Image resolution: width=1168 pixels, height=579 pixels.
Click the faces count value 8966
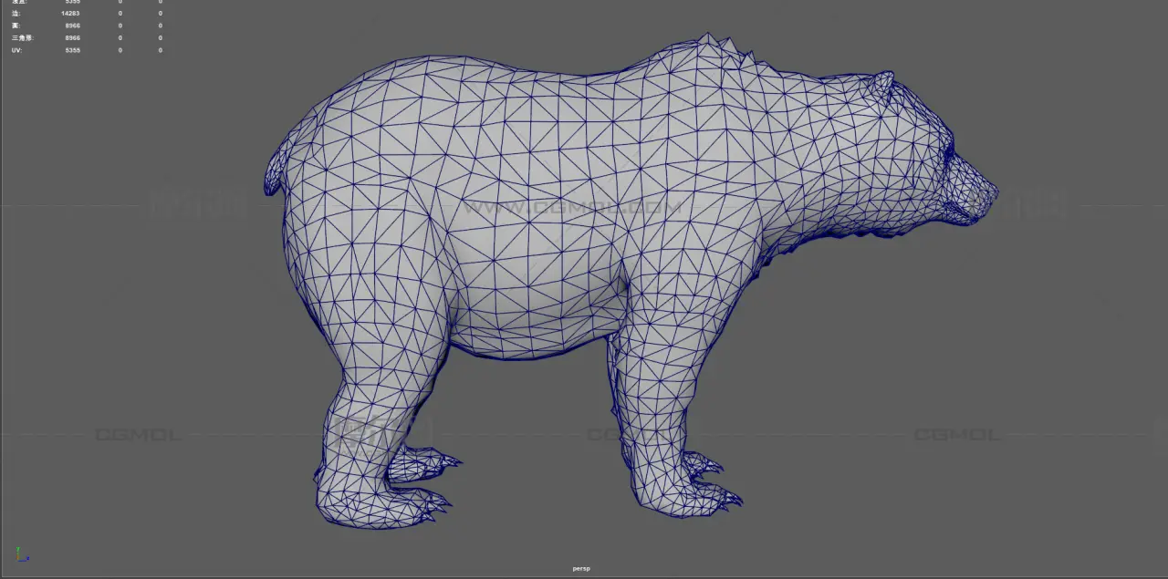[x=73, y=26]
